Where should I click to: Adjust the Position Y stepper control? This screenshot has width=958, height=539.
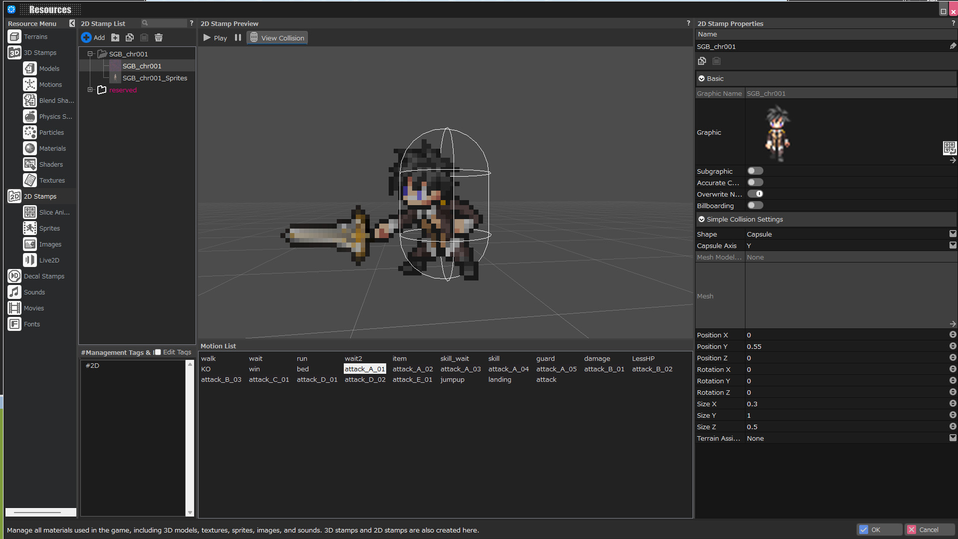point(953,346)
